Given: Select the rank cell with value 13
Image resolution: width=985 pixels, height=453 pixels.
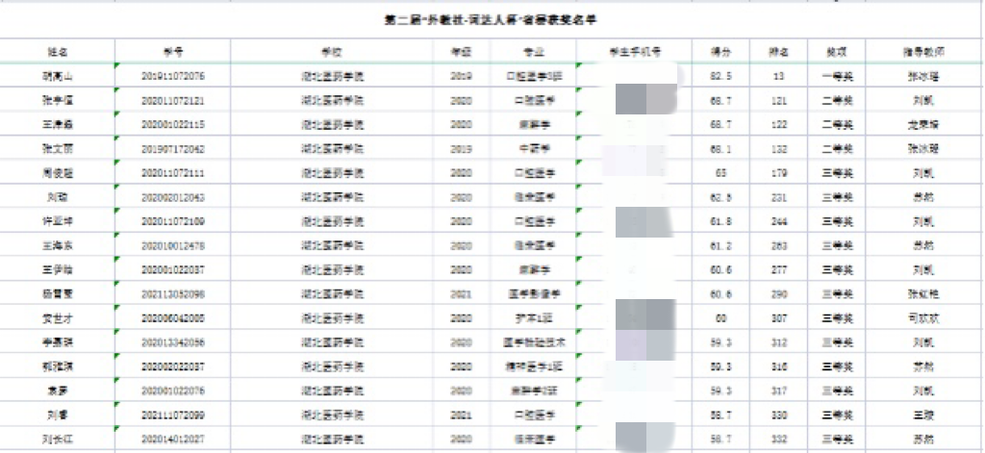Looking at the screenshot, I should [779, 75].
